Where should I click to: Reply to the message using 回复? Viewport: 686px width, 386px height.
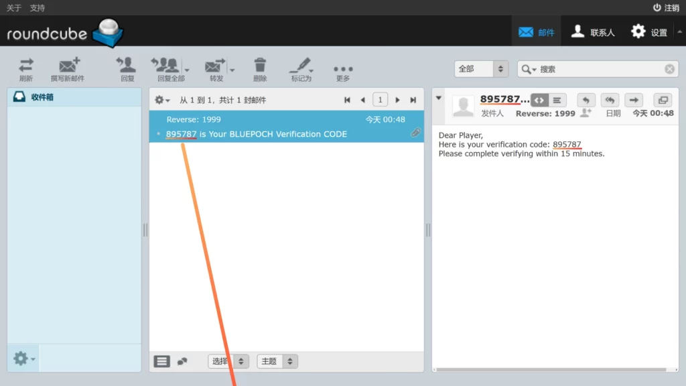[127, 69]
